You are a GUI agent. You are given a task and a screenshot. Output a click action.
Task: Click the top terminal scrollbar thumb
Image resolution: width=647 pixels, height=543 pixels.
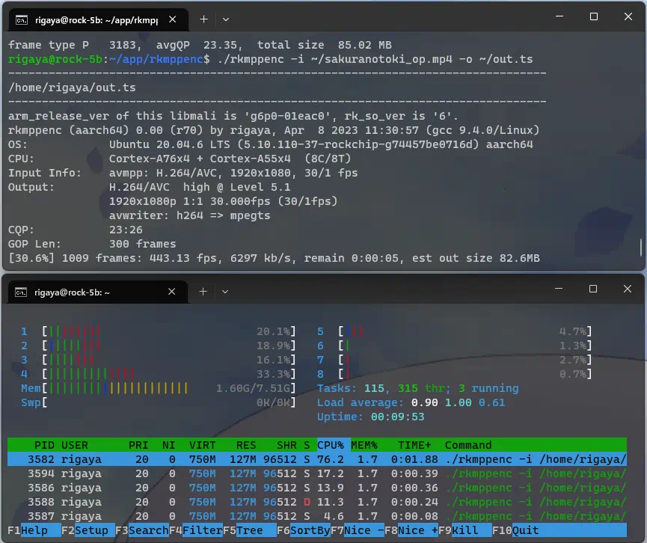[x=641, y=248]
